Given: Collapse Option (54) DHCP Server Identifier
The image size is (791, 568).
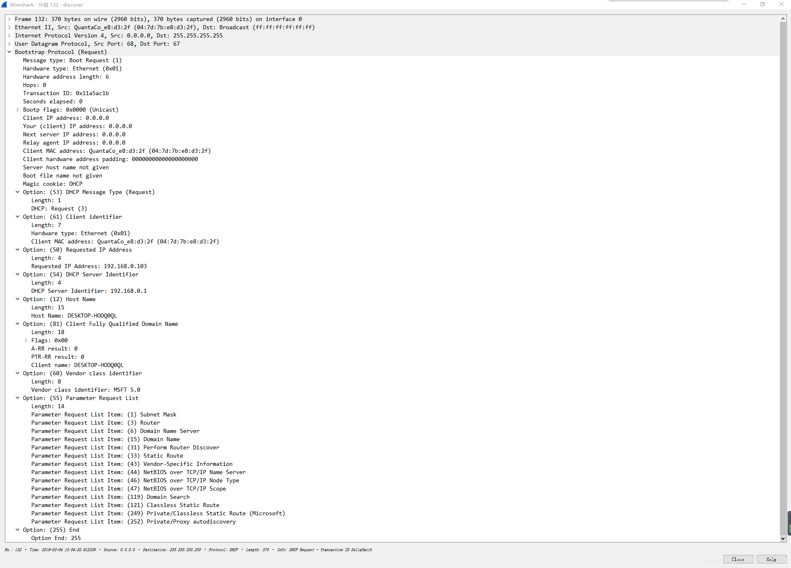Looking at the screenshot, I should [18, 274].
